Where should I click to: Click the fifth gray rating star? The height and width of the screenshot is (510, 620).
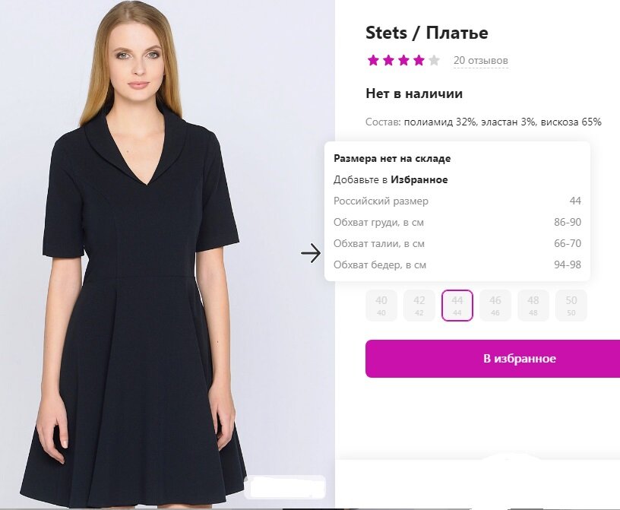click(434, 60)
